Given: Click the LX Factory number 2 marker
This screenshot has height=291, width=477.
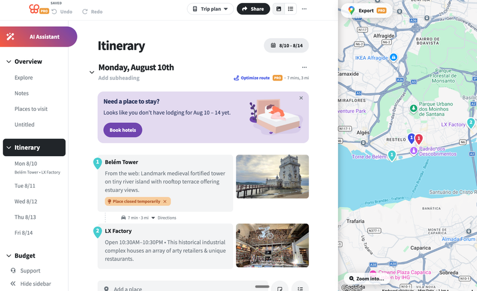Looking at the screenshot, I should [x=97, y=231].
